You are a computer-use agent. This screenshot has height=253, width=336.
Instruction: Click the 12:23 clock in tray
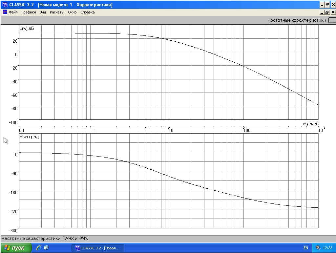click(327, 248)
